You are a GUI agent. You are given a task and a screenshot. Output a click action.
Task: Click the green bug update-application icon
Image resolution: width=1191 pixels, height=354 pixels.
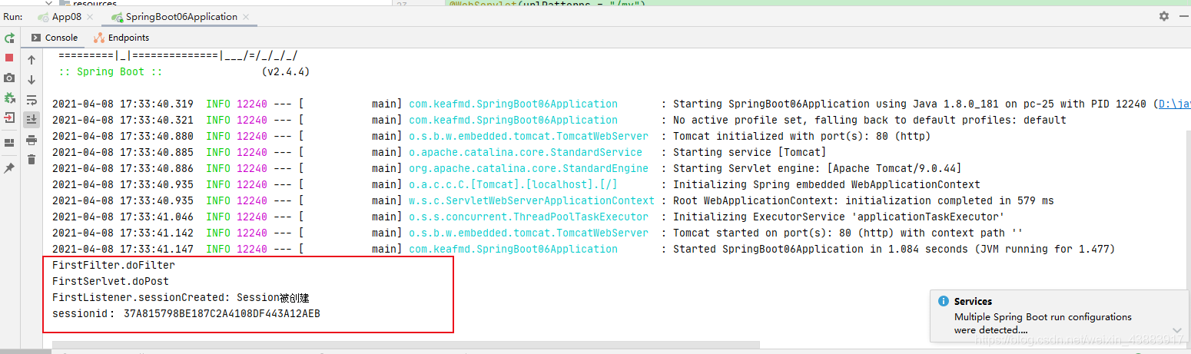pyautogui.click(x=9, y=98)
